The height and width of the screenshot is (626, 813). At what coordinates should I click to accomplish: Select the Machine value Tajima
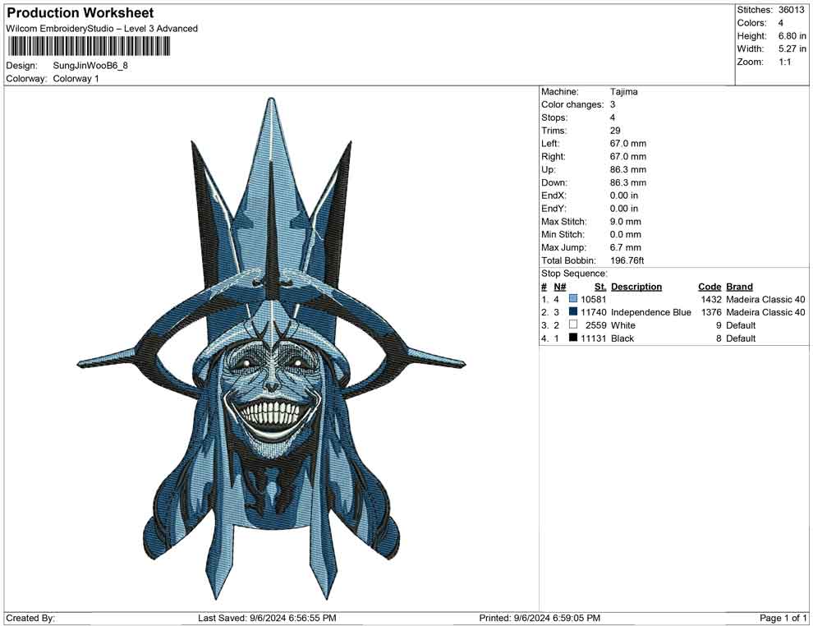(623, 92)
